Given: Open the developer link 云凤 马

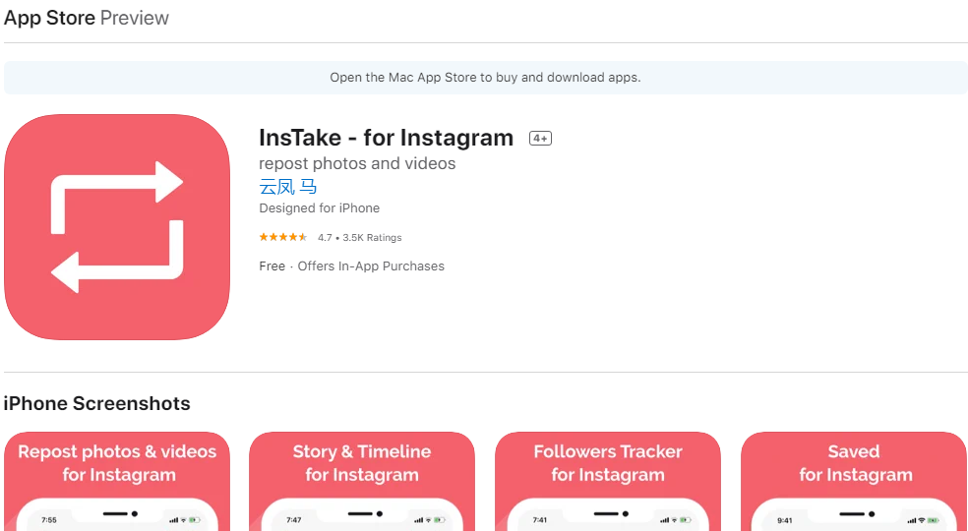Looking at the screenshot, I should [288, 187].
